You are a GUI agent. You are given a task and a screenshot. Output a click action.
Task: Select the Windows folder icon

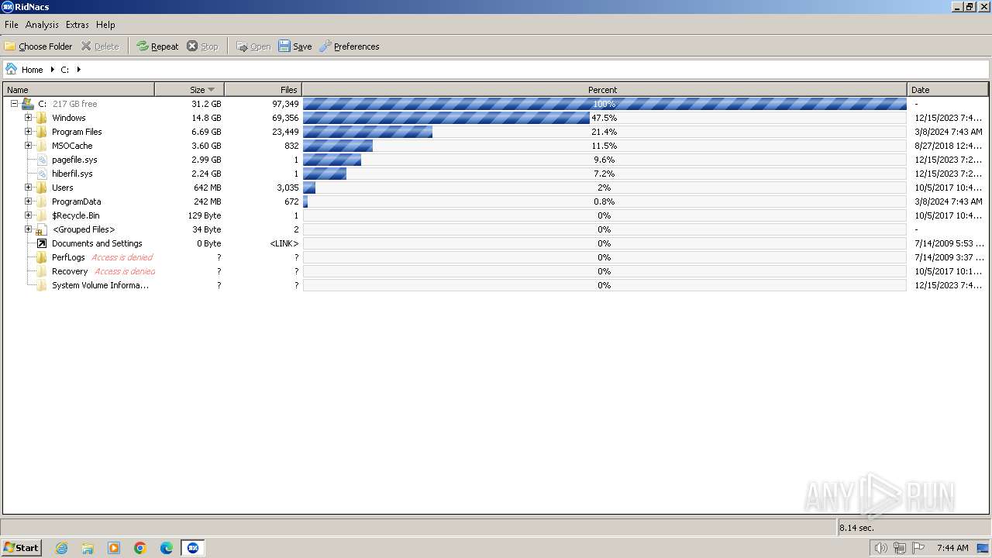point(42,118)
